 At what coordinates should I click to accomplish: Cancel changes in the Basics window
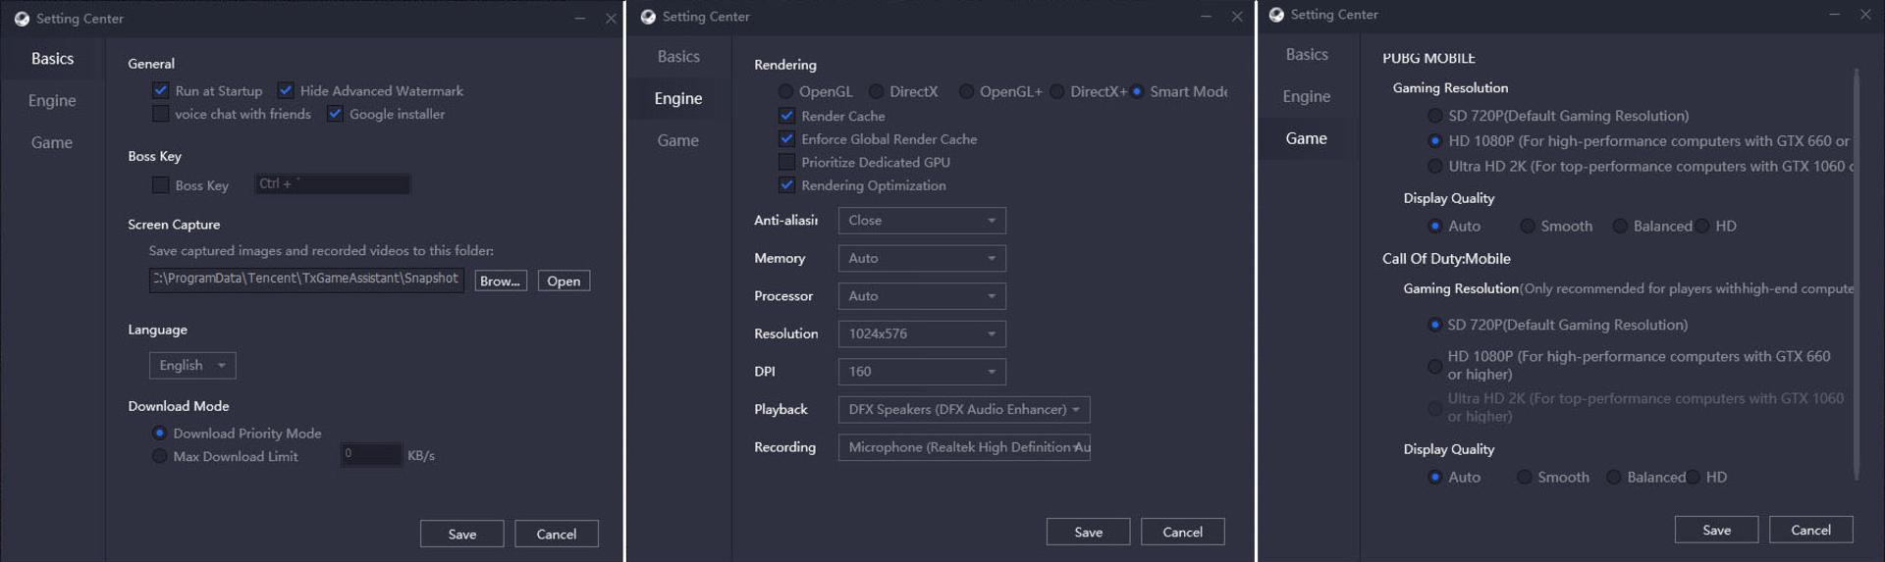[x=557, y=534]
